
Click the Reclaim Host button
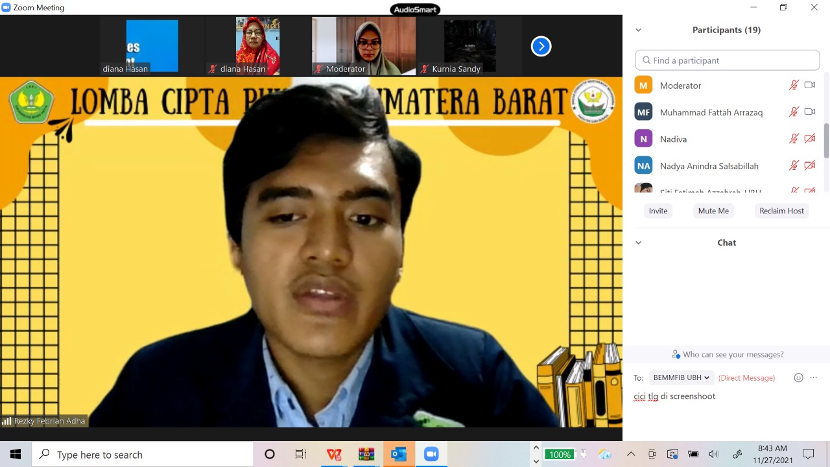[781, 211]
